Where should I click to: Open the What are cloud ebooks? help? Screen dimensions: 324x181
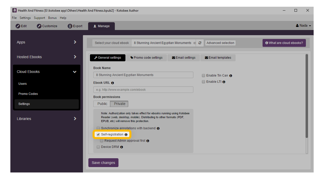(284, 43)
